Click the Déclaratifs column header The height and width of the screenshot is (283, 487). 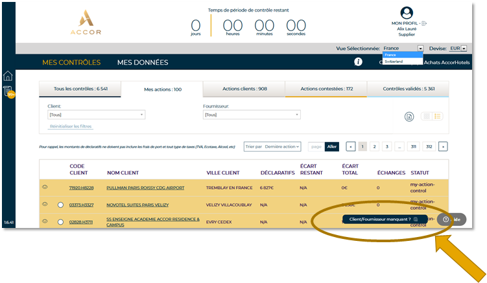278,173
